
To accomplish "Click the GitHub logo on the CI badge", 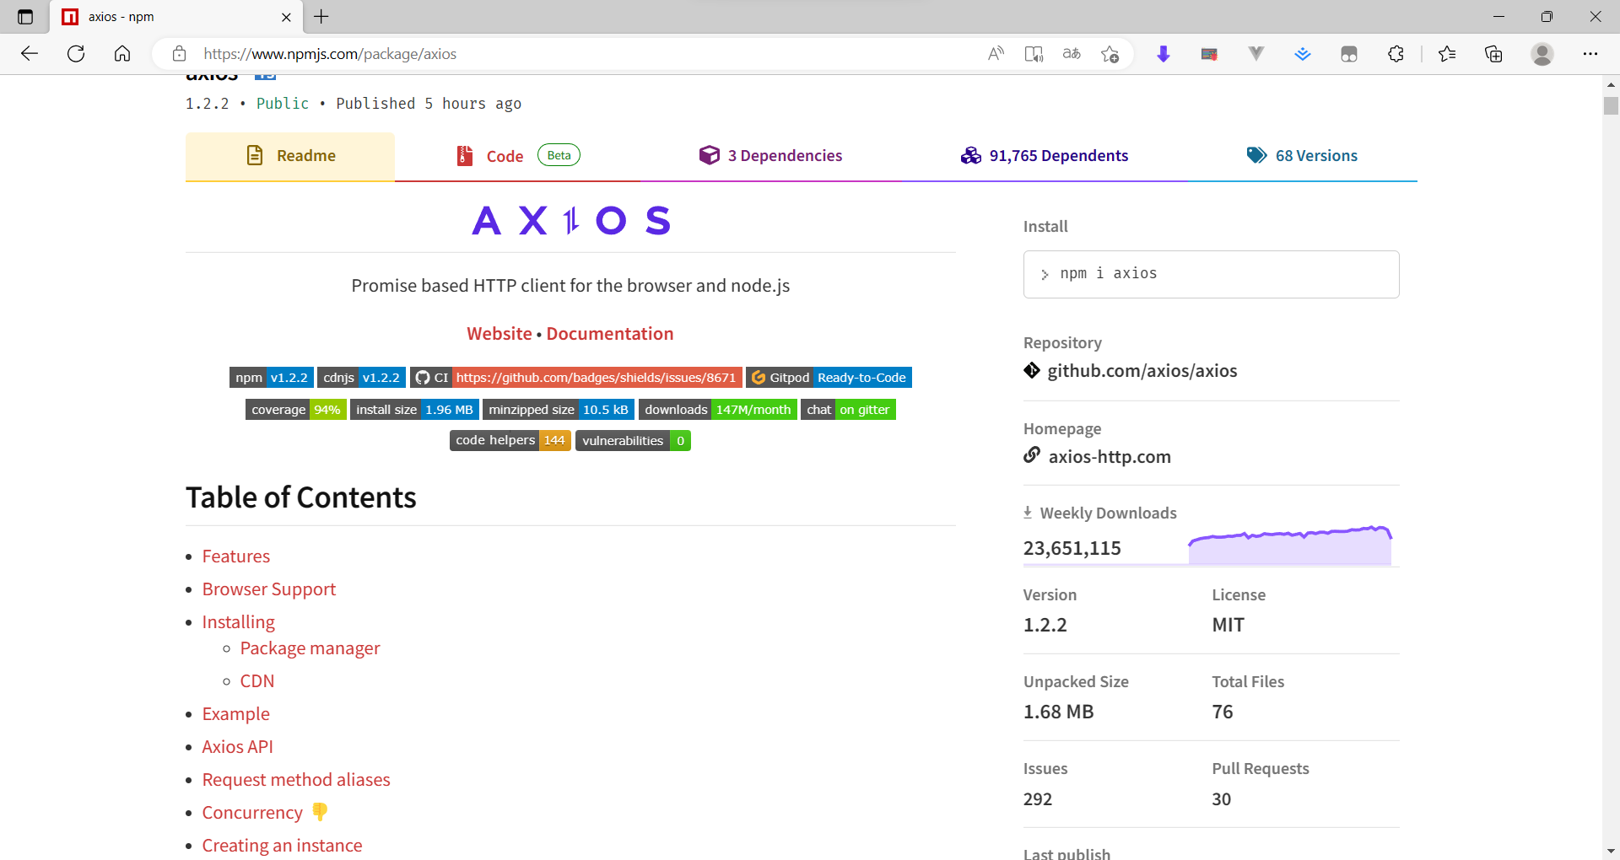I will point(422,377).
